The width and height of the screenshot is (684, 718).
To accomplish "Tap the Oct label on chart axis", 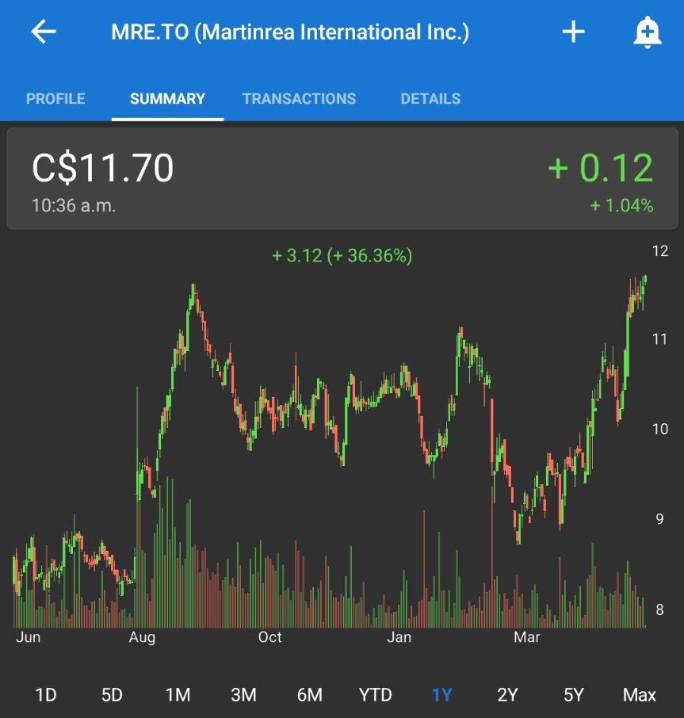I will point(269,637).
